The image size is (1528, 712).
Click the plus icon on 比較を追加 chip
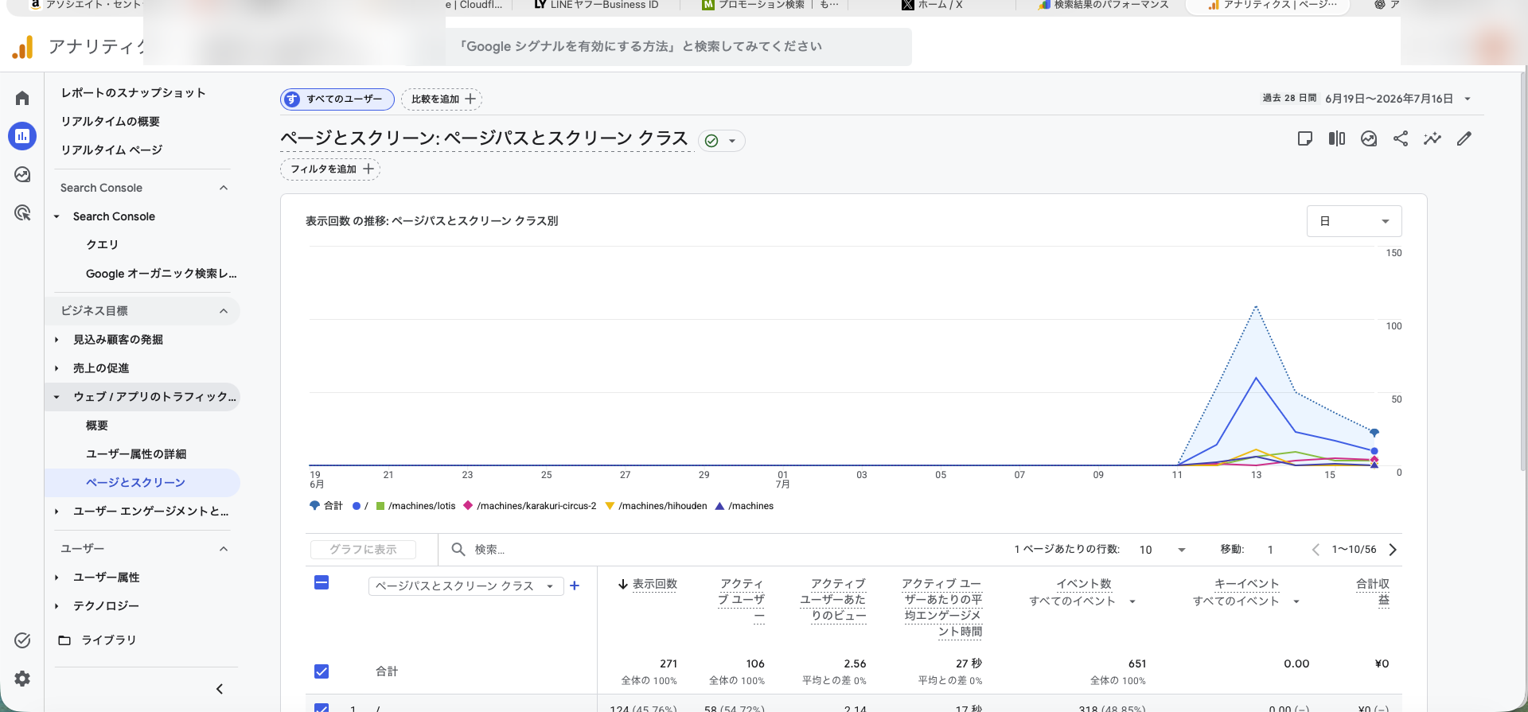[470, 99]
